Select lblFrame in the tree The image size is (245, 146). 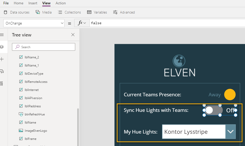coord(31,139)
